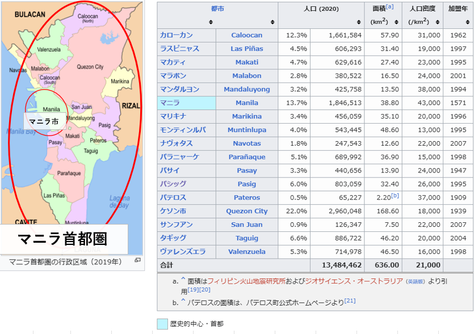Follow the [b] footnote next to 2.20

395,196
